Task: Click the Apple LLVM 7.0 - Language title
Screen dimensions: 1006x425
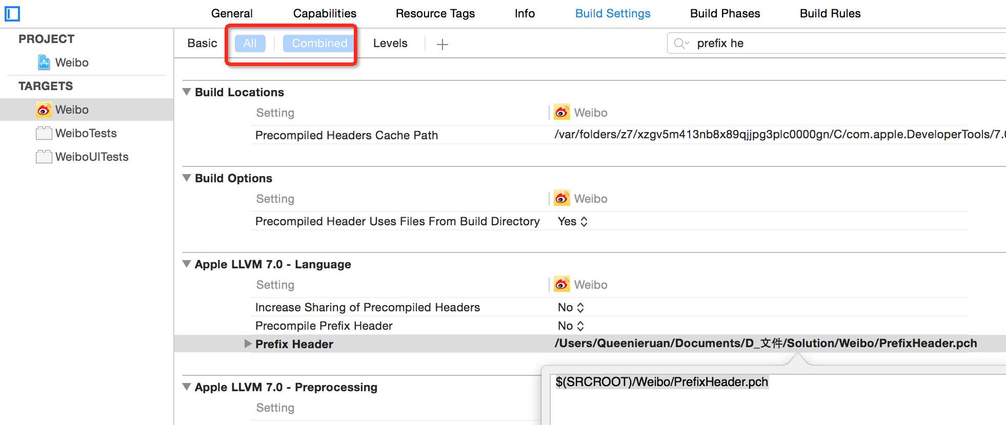Action: pyautogui.click(x=273, y=264)
